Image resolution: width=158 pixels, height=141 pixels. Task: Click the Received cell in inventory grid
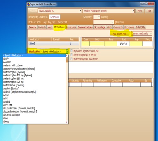click(x=75, y=84)
